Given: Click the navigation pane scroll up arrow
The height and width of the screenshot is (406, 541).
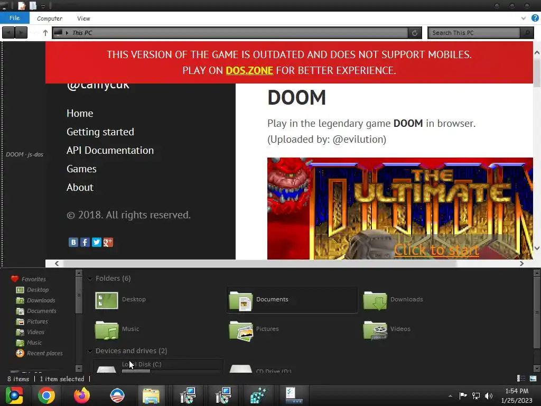Looking at the screenshot, I should 79,273.
